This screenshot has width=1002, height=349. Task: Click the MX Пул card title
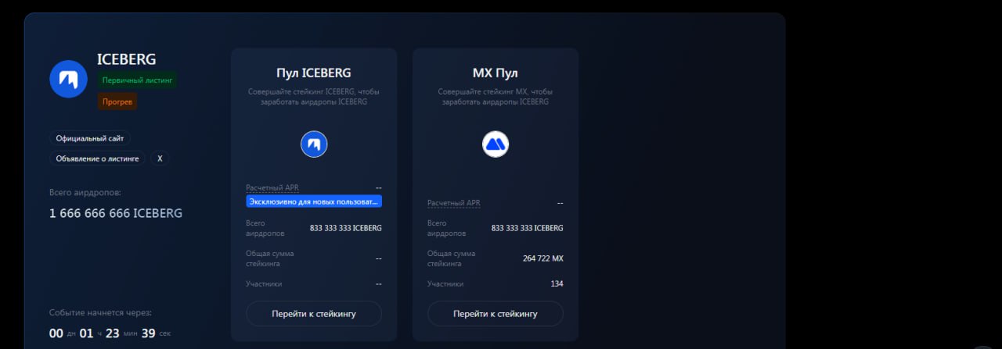click(x=496, y=73)
